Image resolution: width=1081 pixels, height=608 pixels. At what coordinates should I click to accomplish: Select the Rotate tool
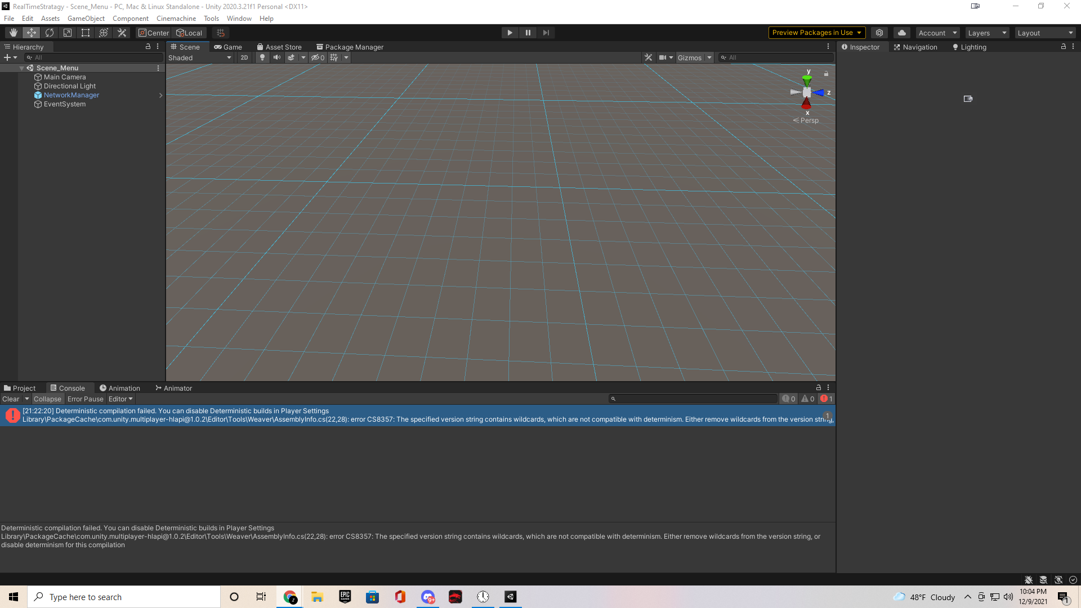[x=50, y=33]
